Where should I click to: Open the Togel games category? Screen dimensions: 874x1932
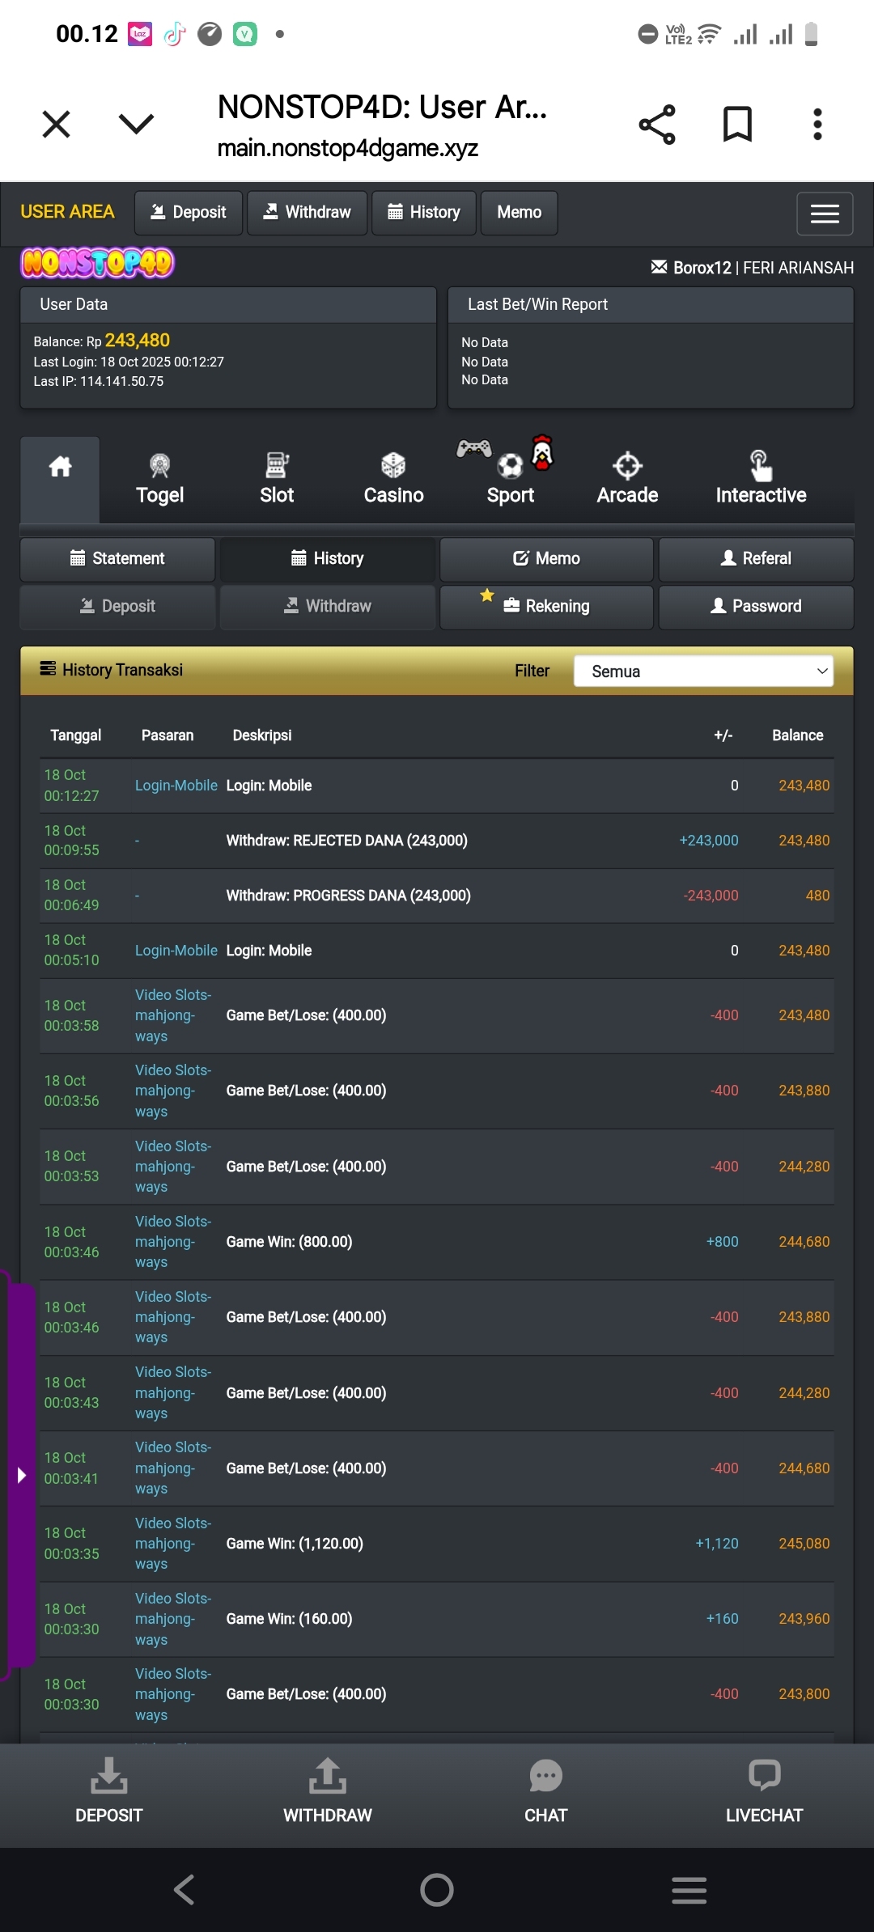coord(159,479)
